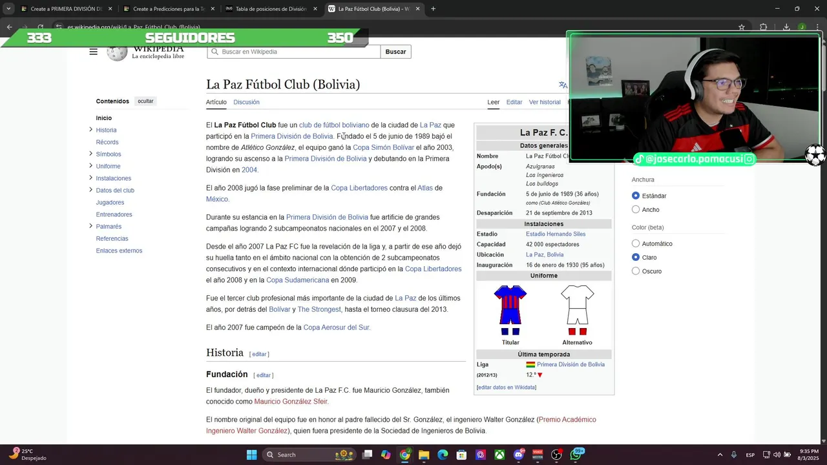
Task: Open the tab search dropdown in Chrome
Action: point(8,9)
